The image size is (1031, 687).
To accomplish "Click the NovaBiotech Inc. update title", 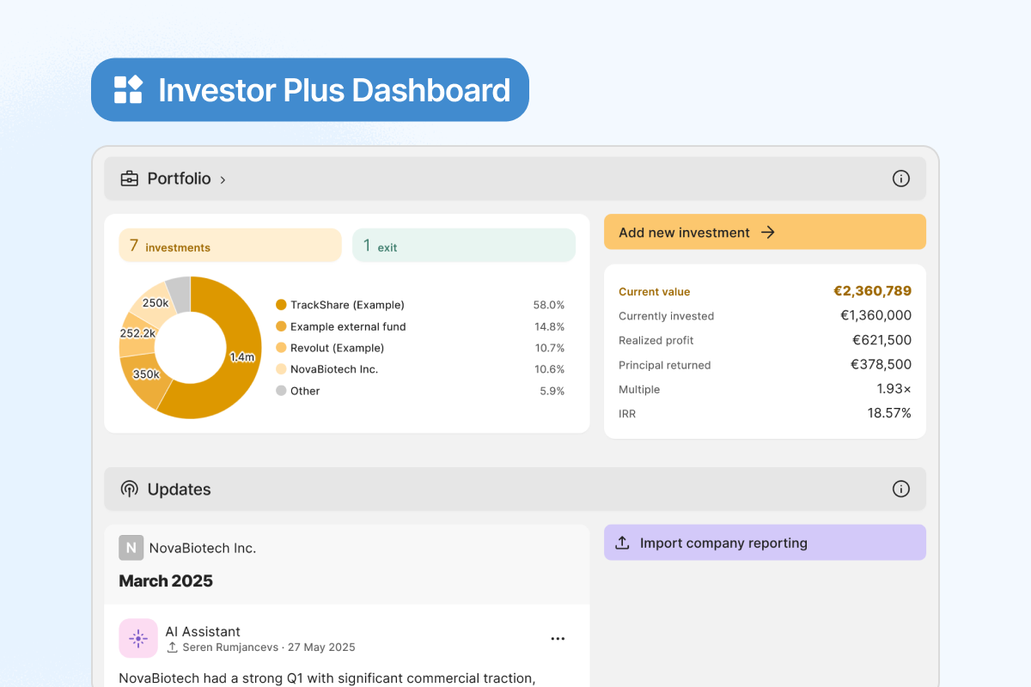I will click(203, 548).
